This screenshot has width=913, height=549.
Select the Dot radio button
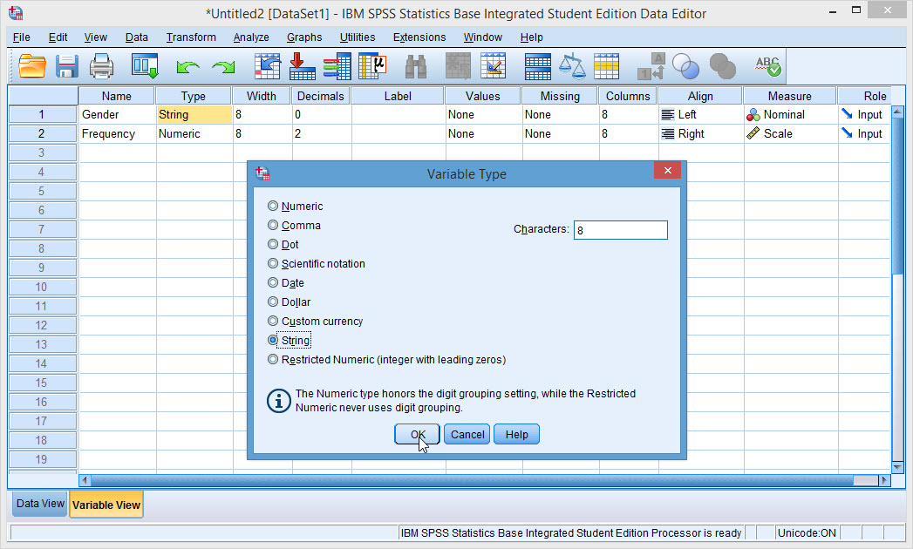coord(272,244)
